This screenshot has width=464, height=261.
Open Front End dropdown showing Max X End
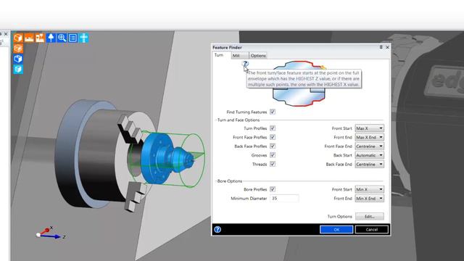point(369,137)
